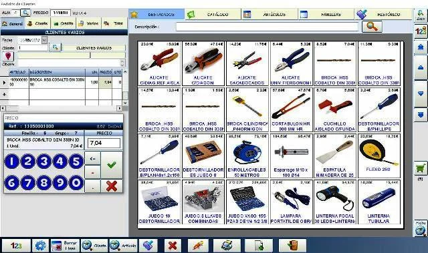Image resolution: width=428 pixels, height=253 pixels.
Task: Select the CUCHILLO AISLADO C/FUNDA thumbnail
Action: click(335, 109)
